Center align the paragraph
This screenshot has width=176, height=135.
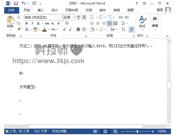click(98, 23)
